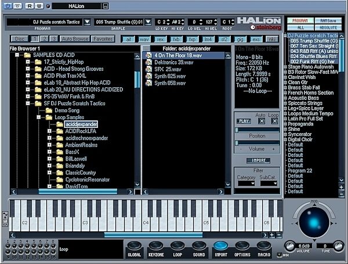Select the file 4 On The Floor 18.wav

(x=183, y=55)
